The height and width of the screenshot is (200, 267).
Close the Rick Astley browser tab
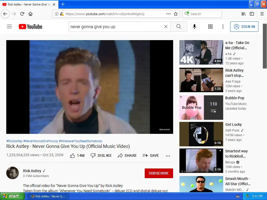click(x=54, y=4)
